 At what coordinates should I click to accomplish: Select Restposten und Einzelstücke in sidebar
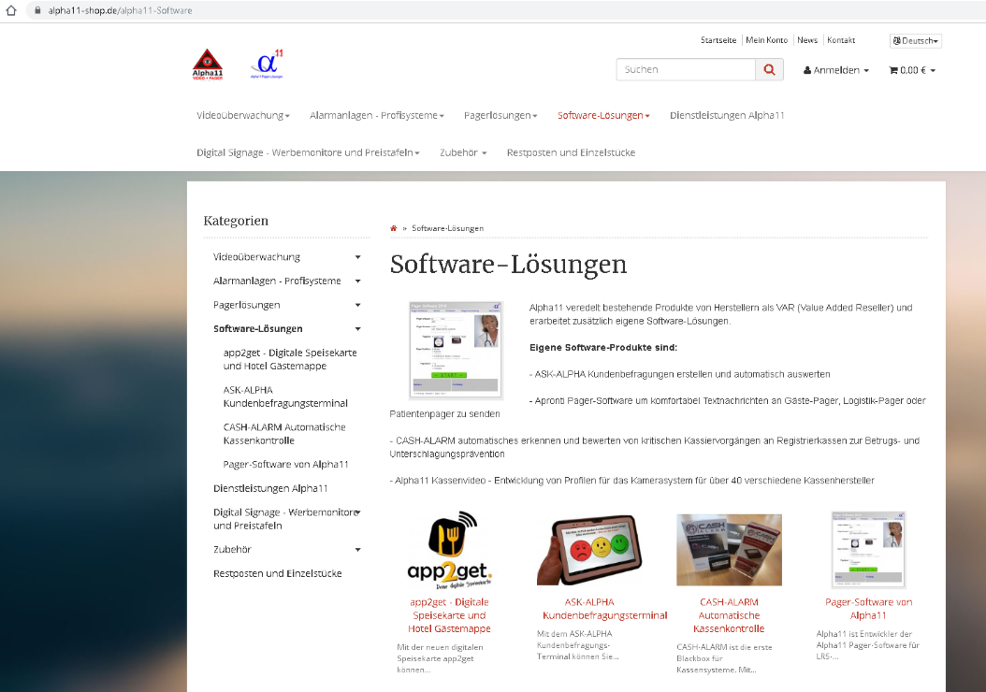(277, 573)
